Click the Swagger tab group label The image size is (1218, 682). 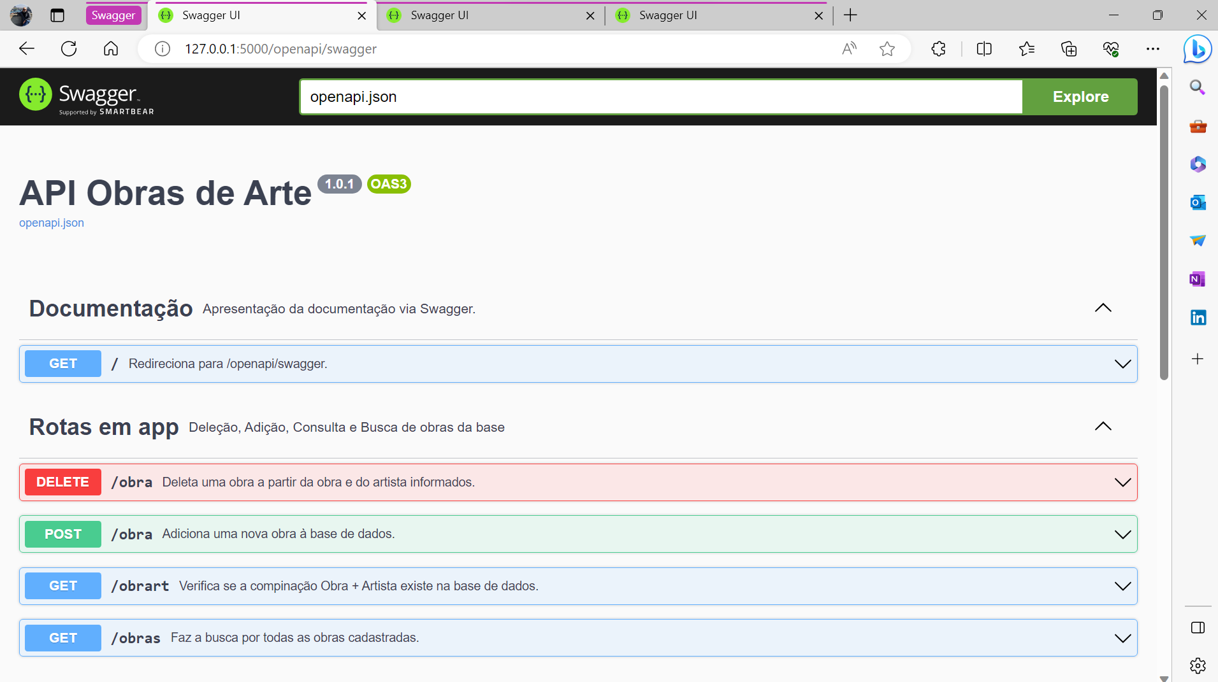(113, 15)
